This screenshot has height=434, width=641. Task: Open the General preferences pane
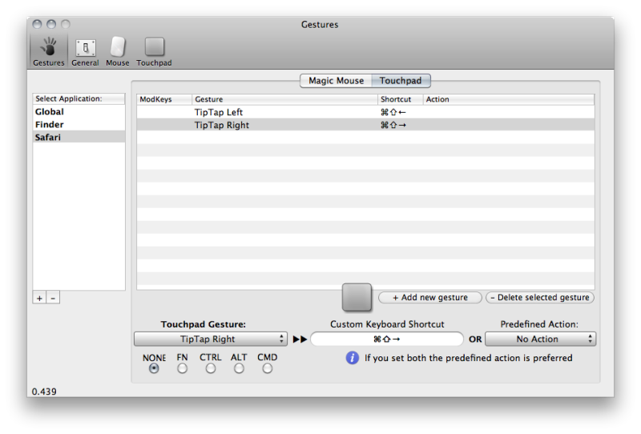(85, 51)
